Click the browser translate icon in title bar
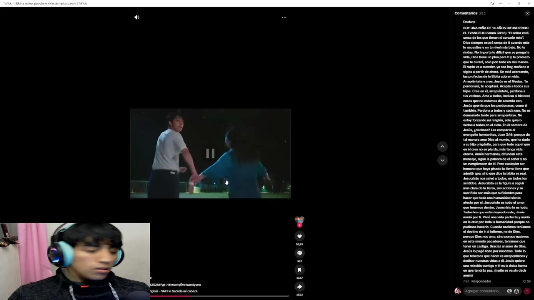Viewport: 534px width, 300px height. [492, 3]
